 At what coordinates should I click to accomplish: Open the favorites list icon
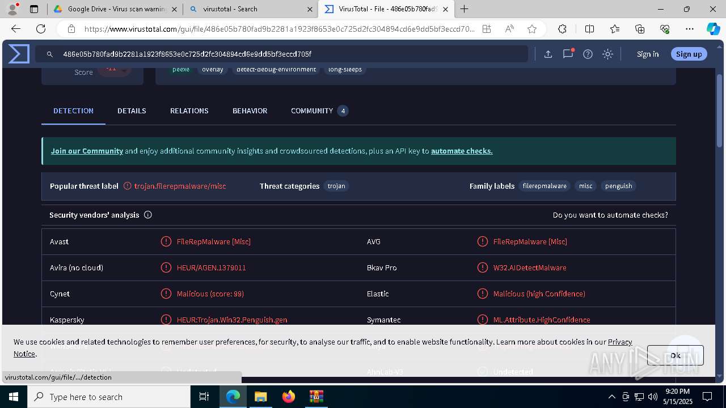coord(615,29)
